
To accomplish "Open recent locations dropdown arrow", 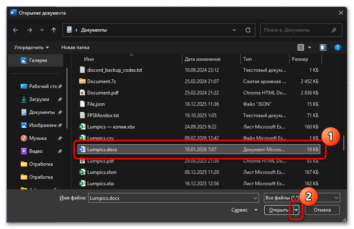I will coord(42,30).
